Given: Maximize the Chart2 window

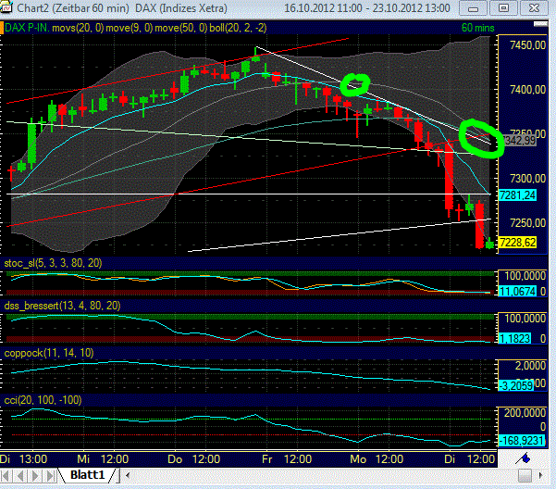Looking at the screenshot, I should click(x=503, y=8).
